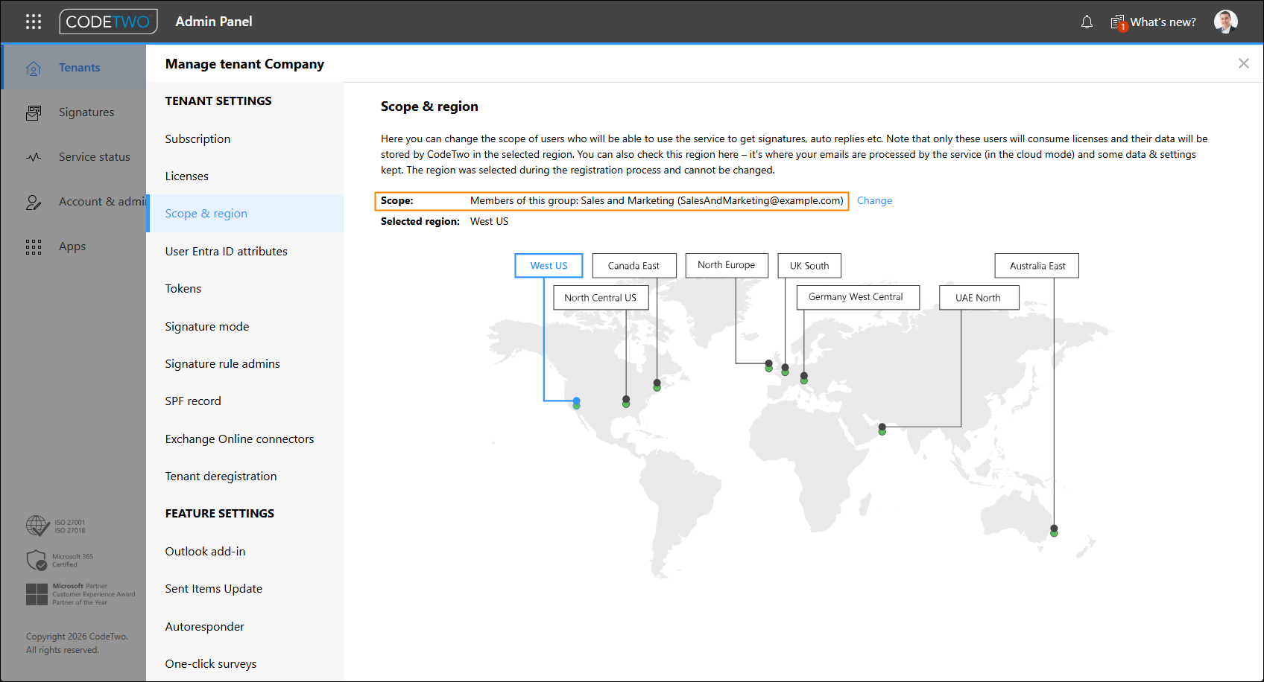Click the CodeTwo logo
This screenshot has height=682, width=1264.
click(109, 22)
